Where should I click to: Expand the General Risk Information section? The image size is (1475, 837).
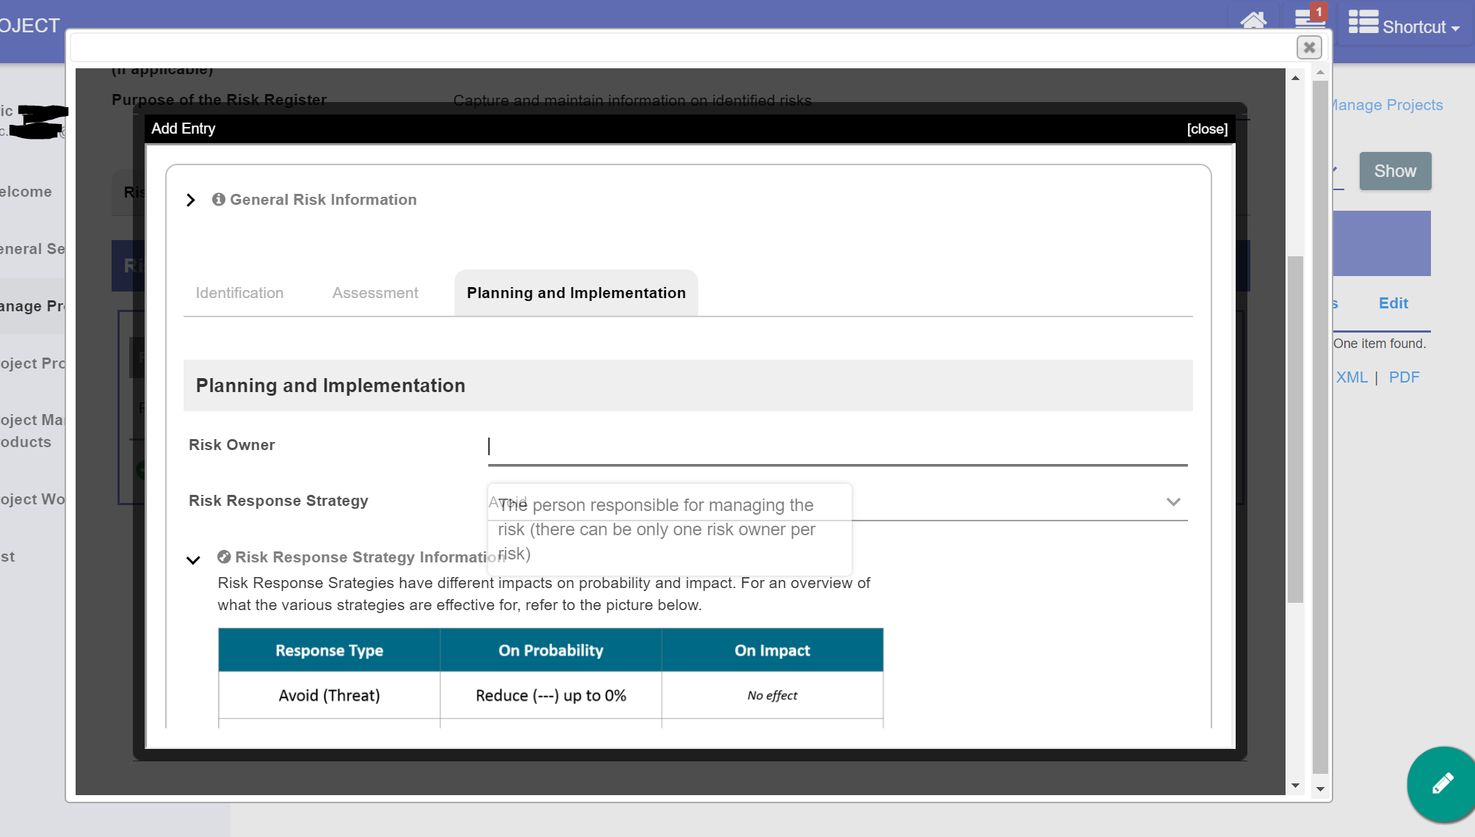click(191, 200)
